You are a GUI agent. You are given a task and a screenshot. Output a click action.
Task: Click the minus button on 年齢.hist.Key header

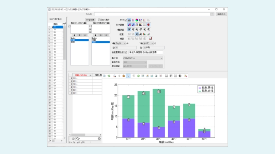coord(90,75)
